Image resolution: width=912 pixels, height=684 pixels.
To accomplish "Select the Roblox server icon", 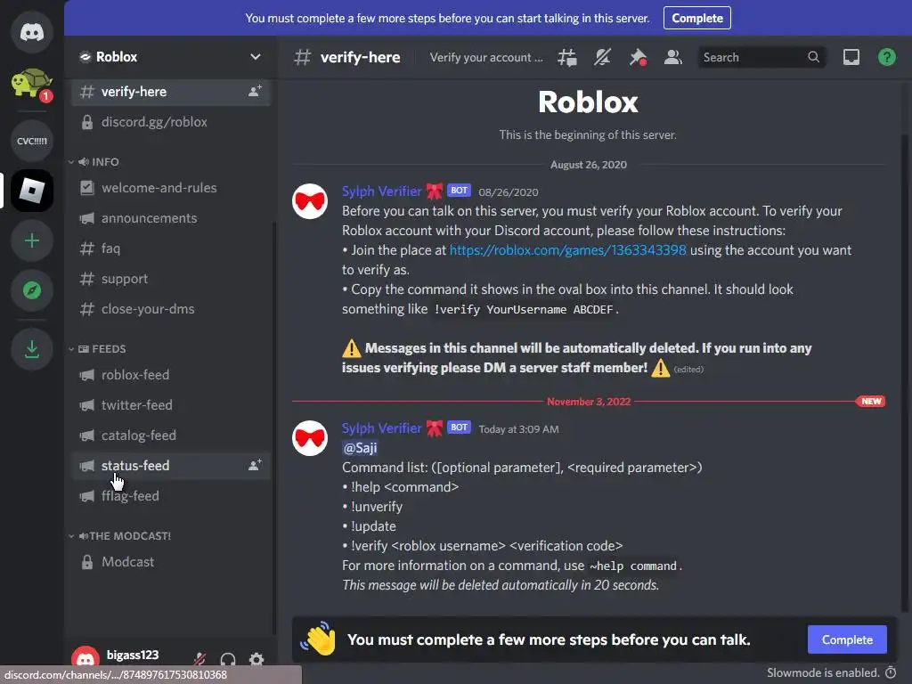I will (32, 191).
